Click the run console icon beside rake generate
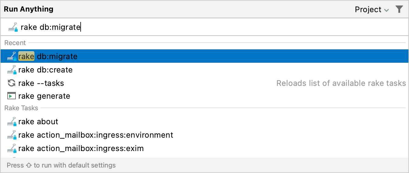Viewport: 409px width, 173px height. 12,96
